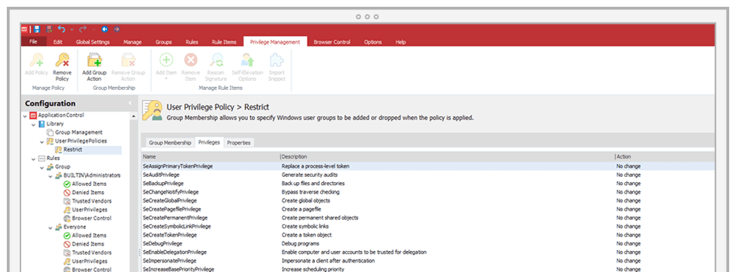Screen dimensions: 736x272
Task: Click the Save icon in quick access toolbar
Action: click(37, 29)
